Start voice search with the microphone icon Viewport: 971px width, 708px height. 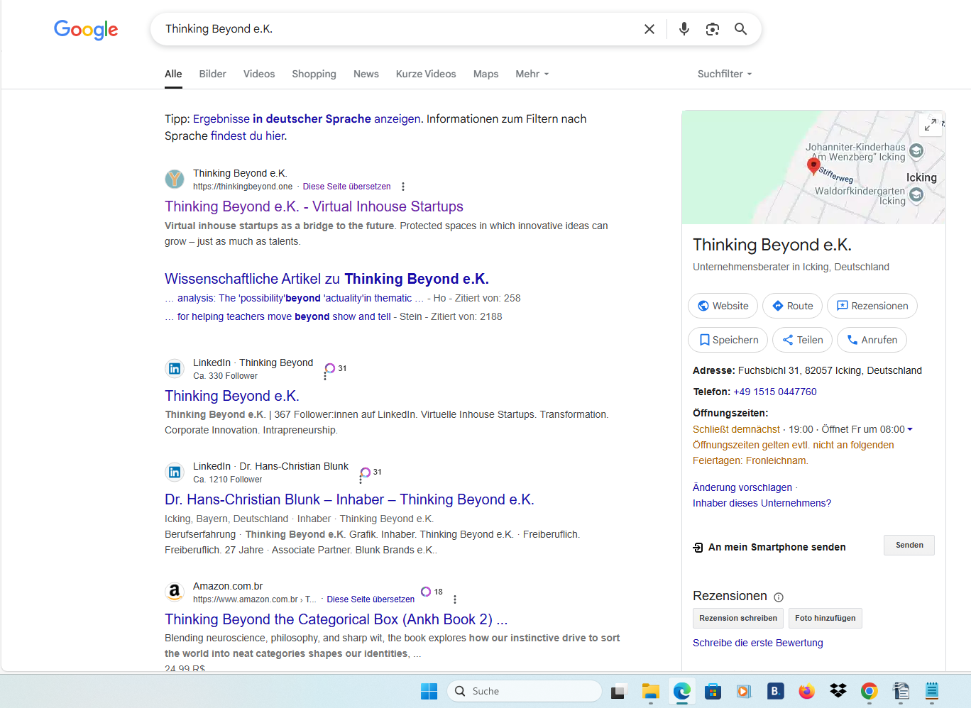point(684,29)
